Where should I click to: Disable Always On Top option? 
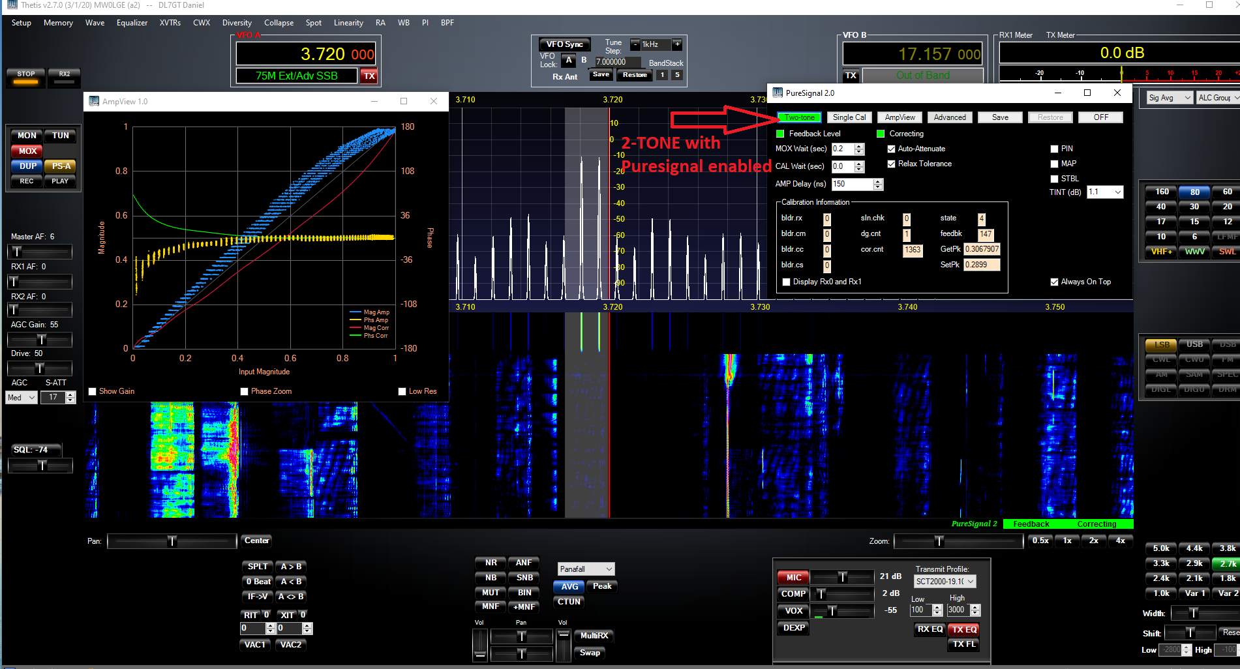pos(1054,282)
